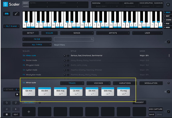Toggle AUDIO input mode

point(26,6)
